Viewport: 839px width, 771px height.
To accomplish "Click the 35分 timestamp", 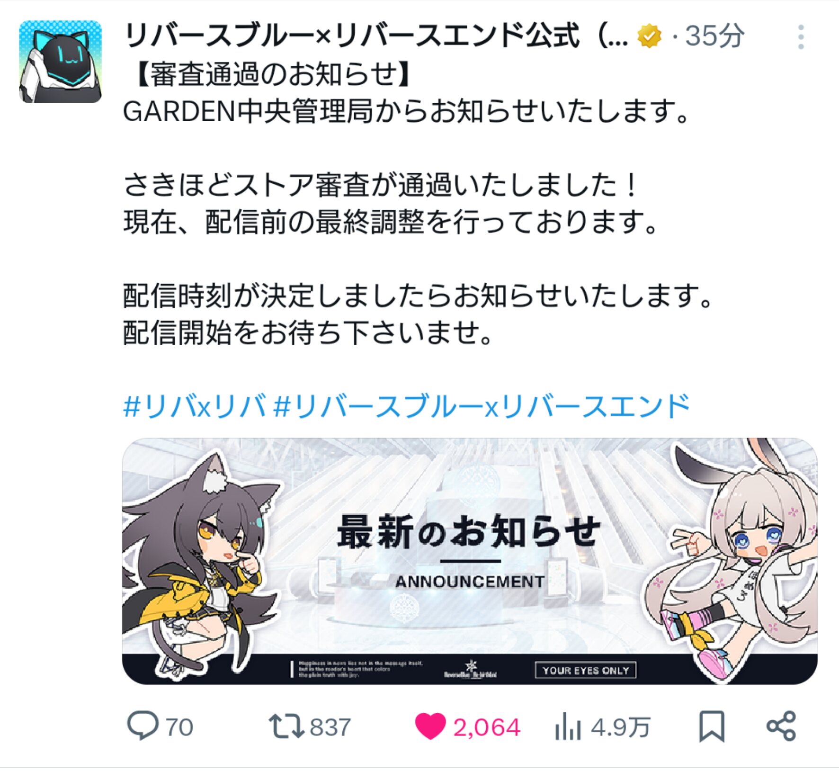I will (715, 36).
